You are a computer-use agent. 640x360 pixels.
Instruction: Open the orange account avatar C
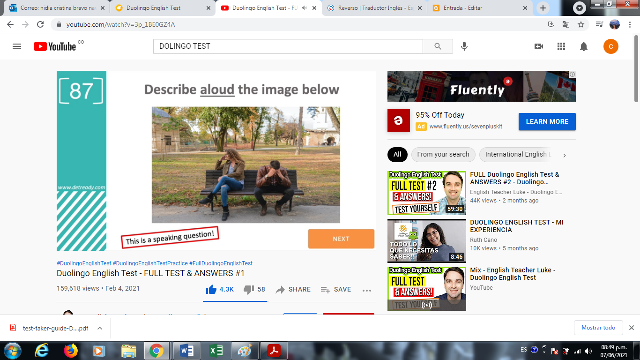point(611,46)
